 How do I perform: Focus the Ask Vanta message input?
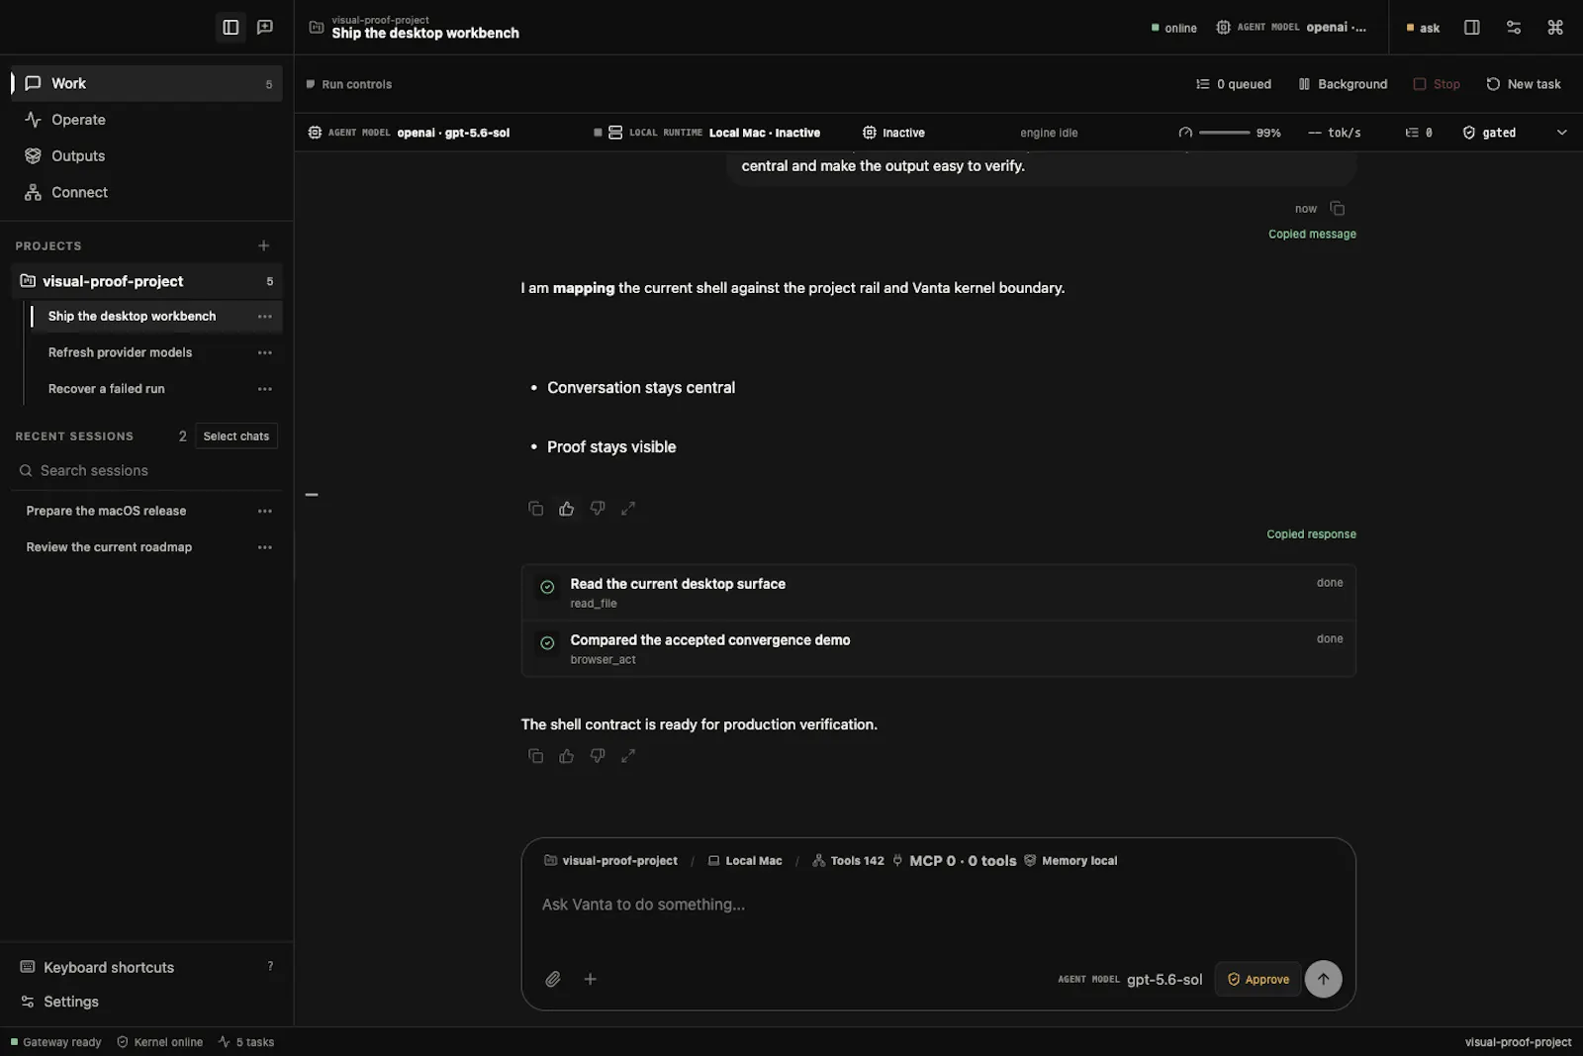(938, 905)
